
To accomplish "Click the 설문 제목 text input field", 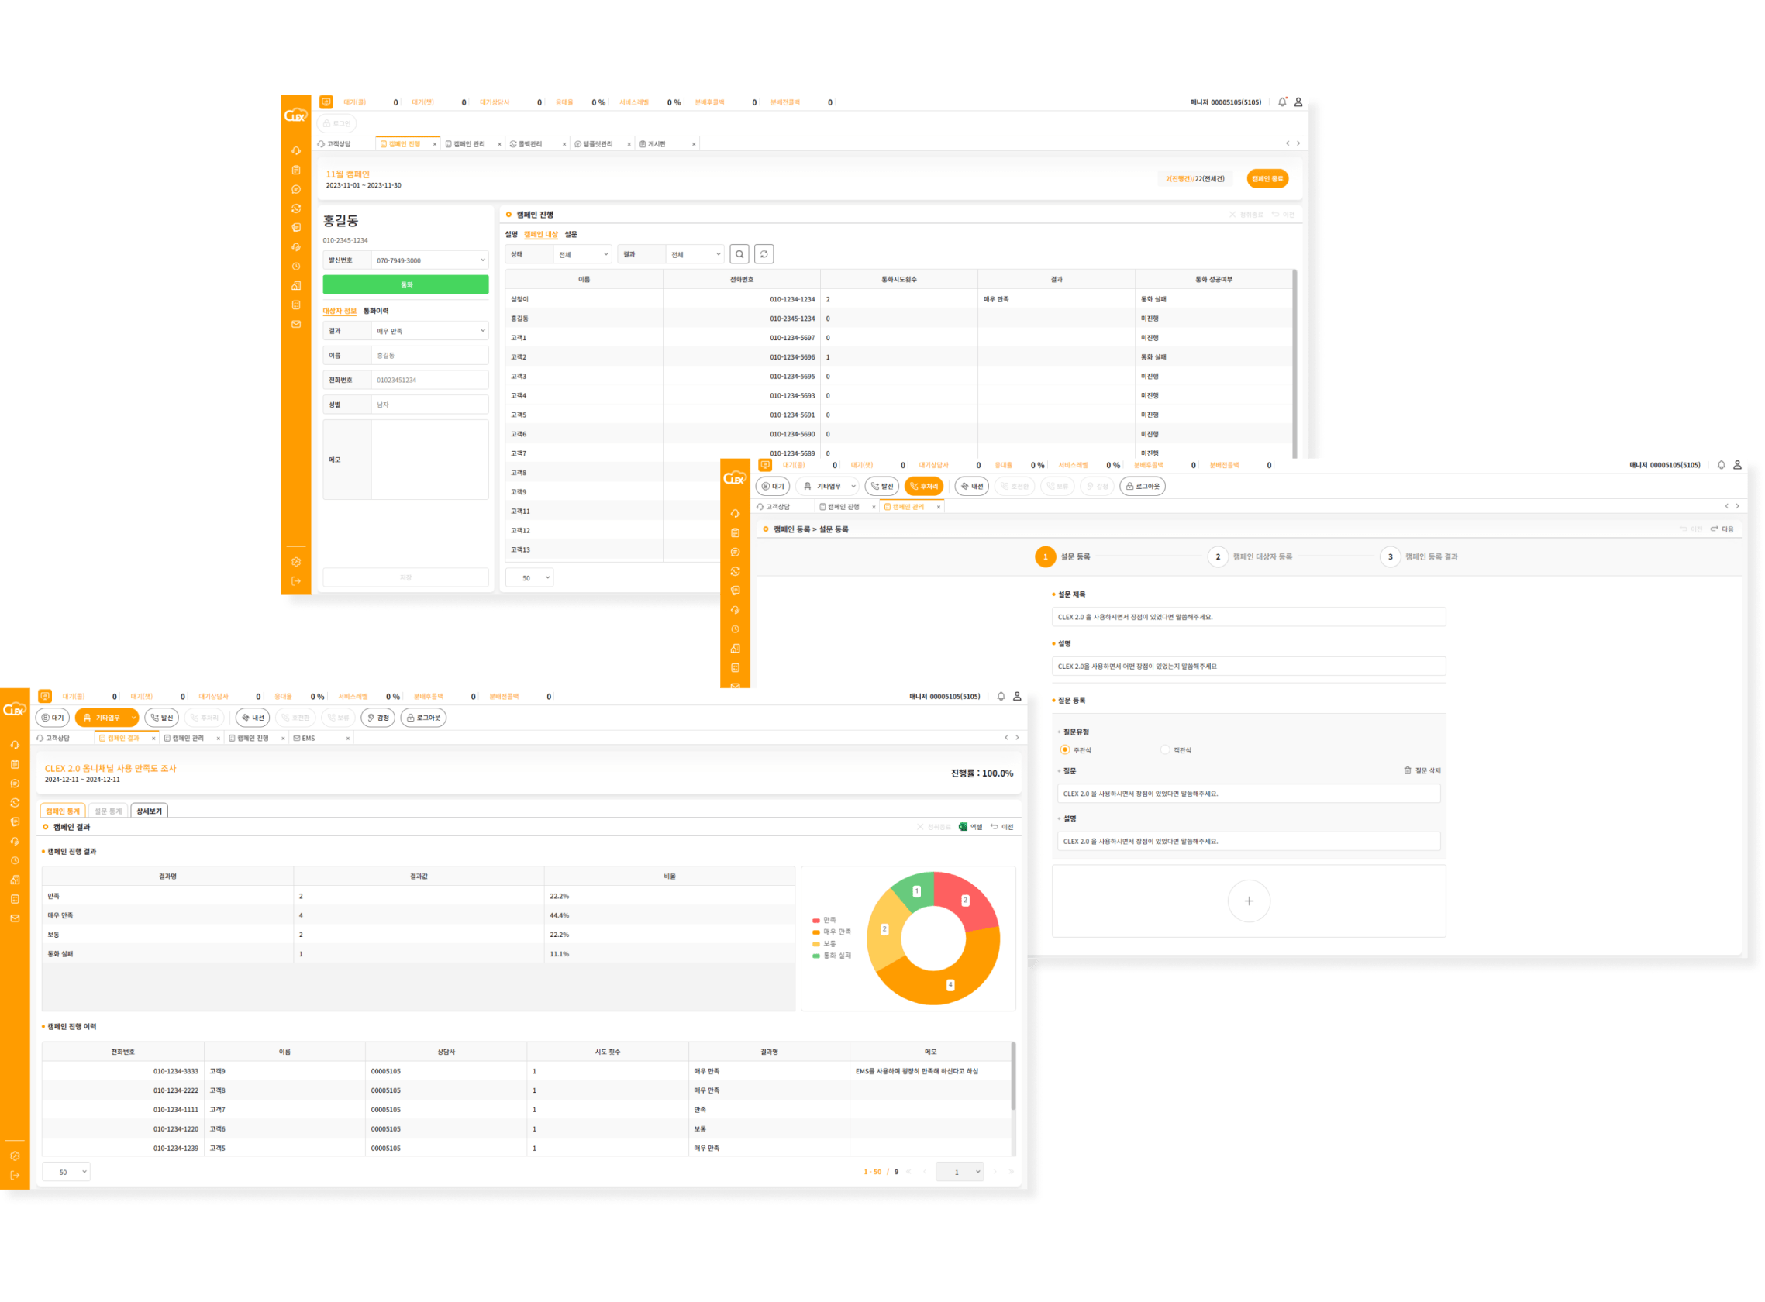I will [1248, 617].
